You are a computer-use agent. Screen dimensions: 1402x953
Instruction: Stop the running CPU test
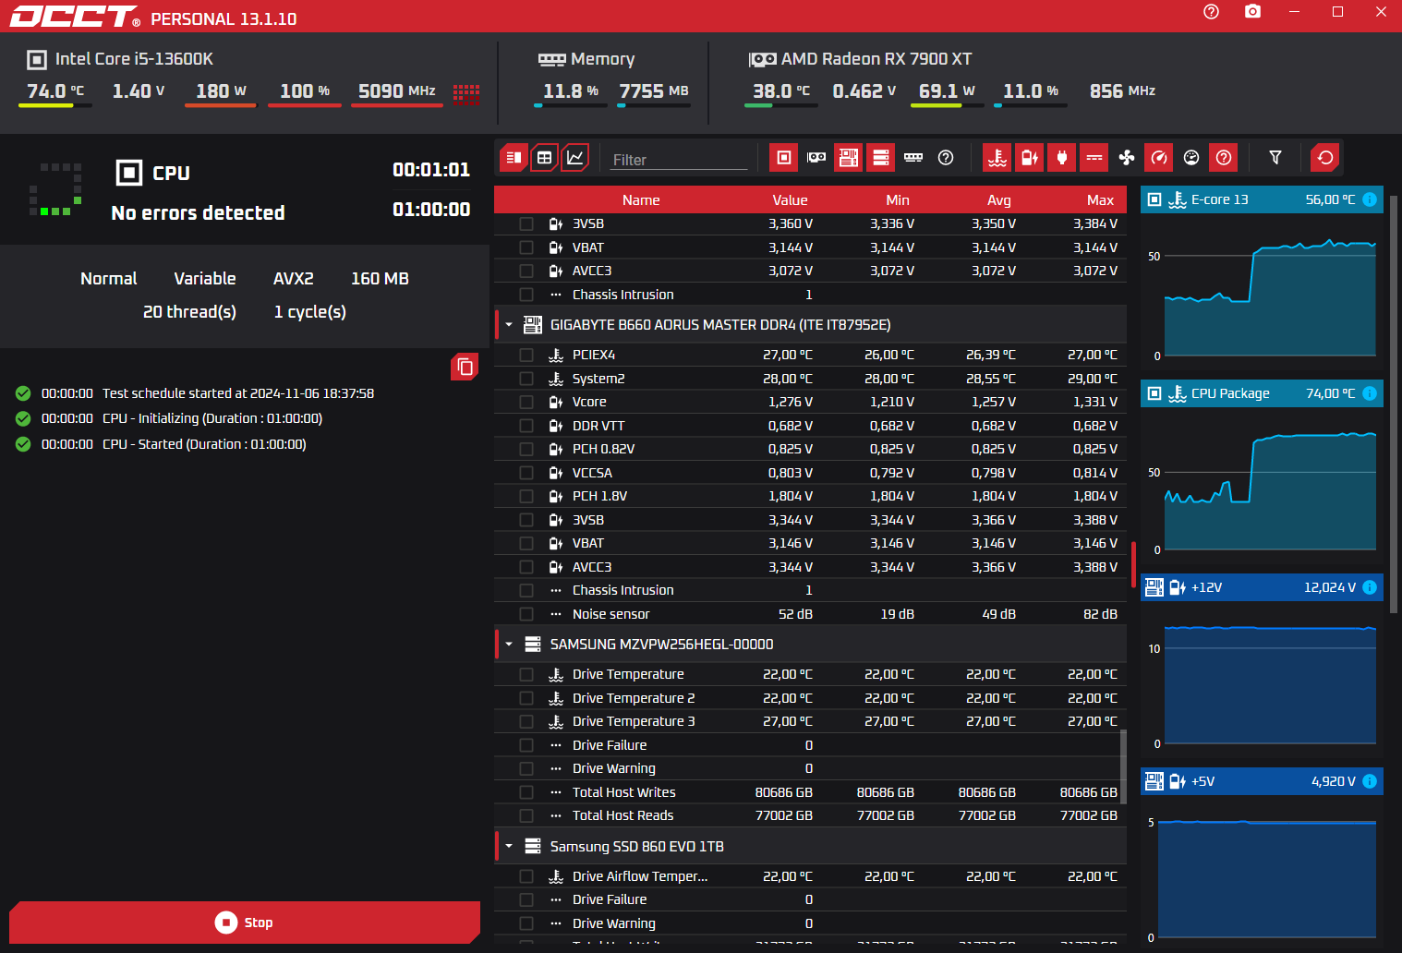pos(245,923)
